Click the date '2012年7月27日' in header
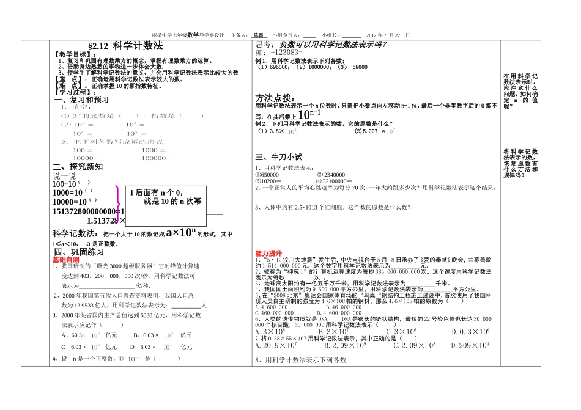The width and height of the screenshot is (581, 410). coord(388,35)
